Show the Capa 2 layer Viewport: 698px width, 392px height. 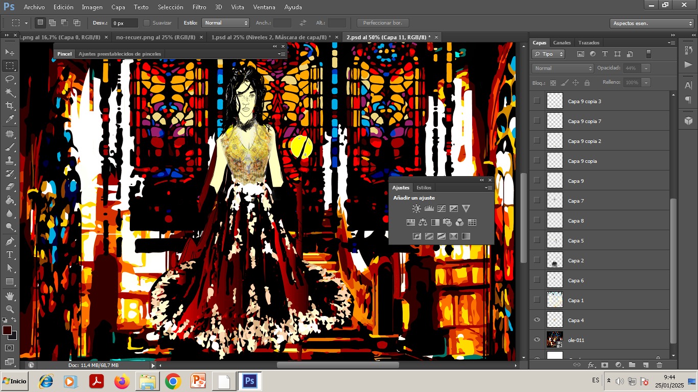tap(537, 260)
